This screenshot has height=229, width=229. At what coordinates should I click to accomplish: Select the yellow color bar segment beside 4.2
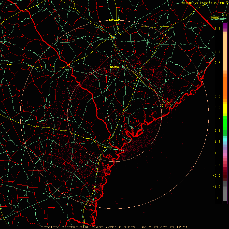pyautogui.click(x=225, y=109)
